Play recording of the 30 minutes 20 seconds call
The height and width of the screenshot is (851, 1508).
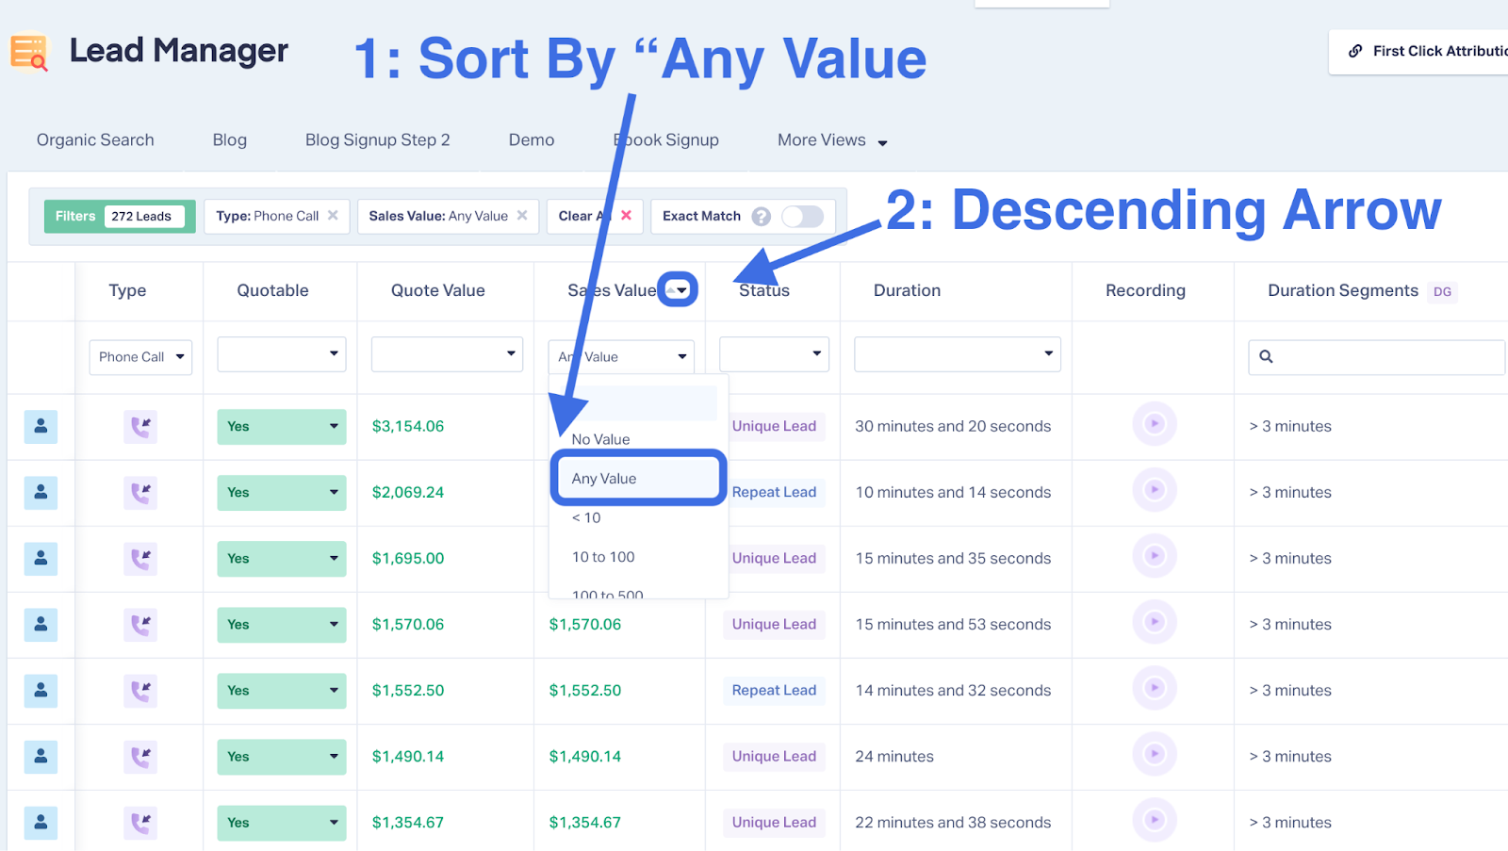point(1155,424)
